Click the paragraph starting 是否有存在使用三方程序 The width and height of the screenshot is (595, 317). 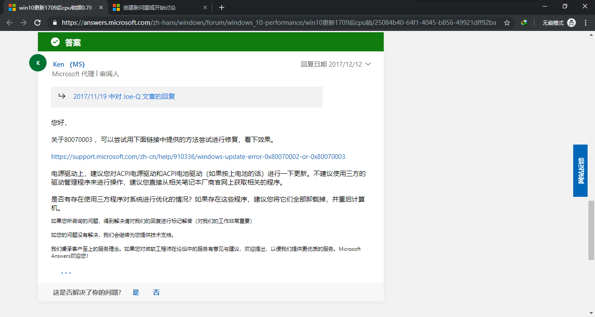(208, 204)
